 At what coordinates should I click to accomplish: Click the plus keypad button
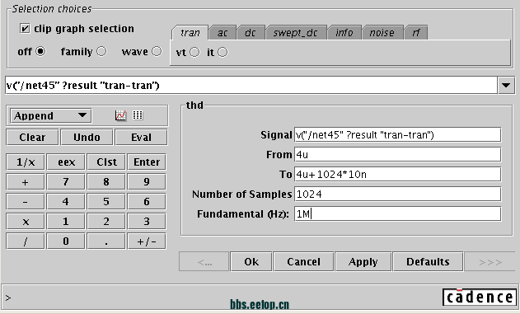tap(26, 182)
